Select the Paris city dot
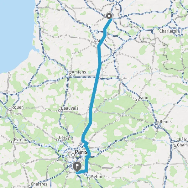 point(73,155)
